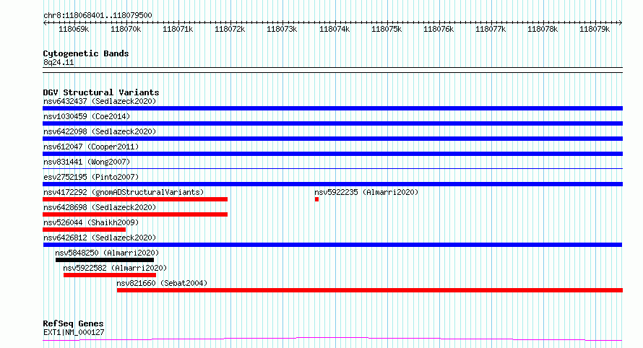643x348 pixels.
Task: Open the nsv1030459 (Coe2014) variant label
Action: coord(87,116)
